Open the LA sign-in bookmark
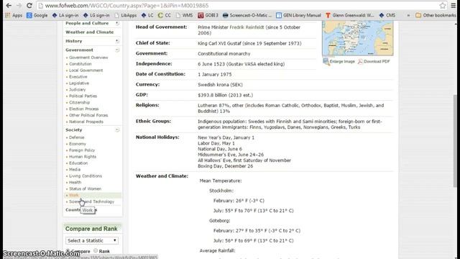460x259 pixels. point(65,15)
